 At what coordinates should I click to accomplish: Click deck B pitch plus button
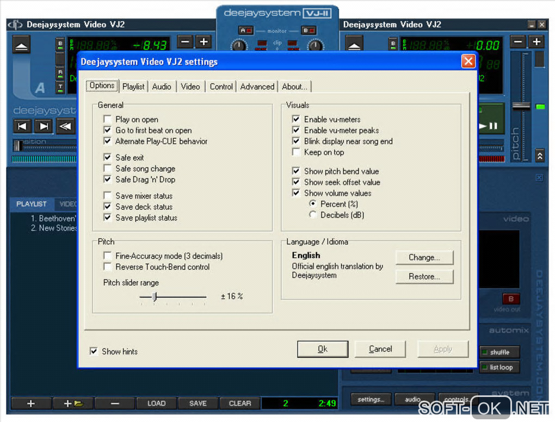point(536,42)
